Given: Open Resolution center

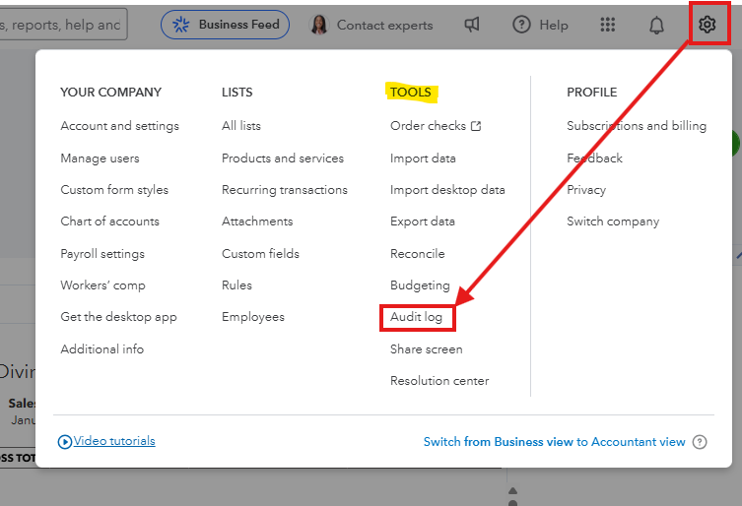Looking at the screenshot, I should [x=439, y=381].
